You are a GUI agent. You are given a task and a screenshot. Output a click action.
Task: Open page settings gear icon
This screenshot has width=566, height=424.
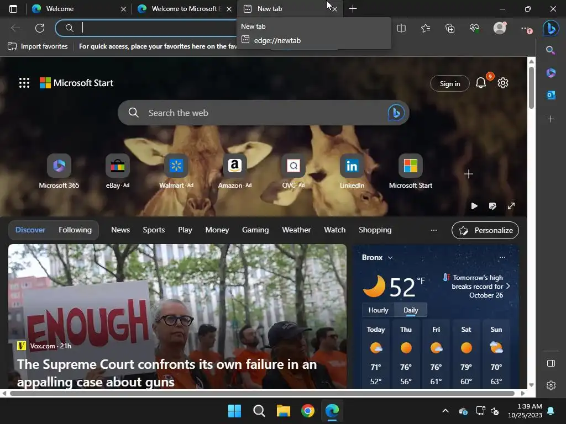503,83
